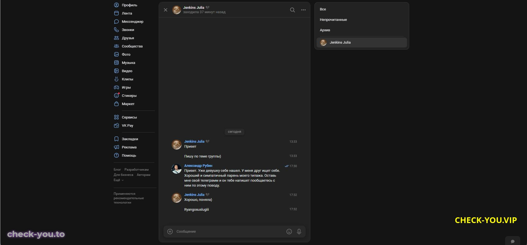Record a voice message with microphone icon

pyautogui.click(x=299, y=232)
